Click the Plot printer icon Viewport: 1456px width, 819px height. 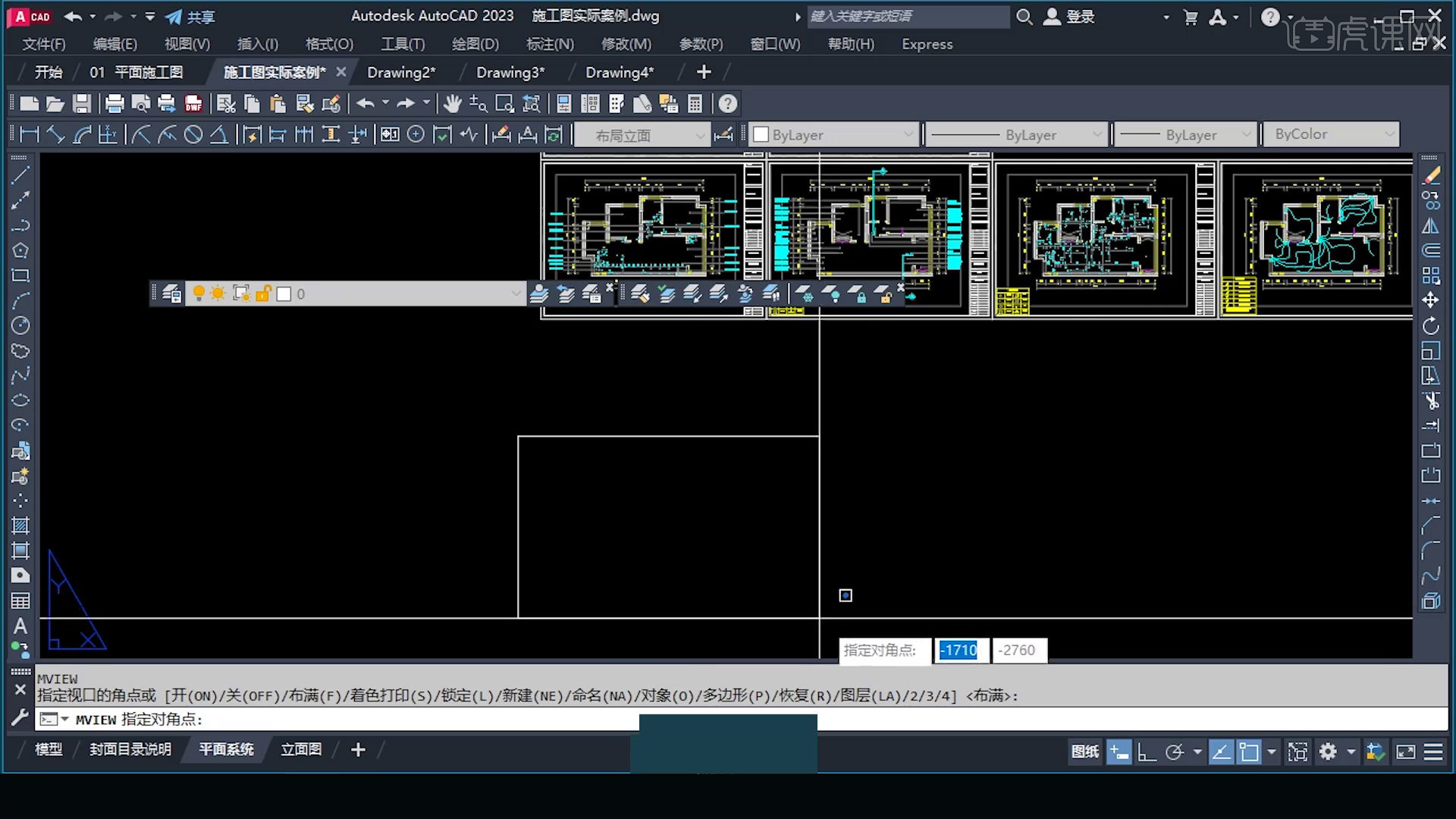[115, 104]
